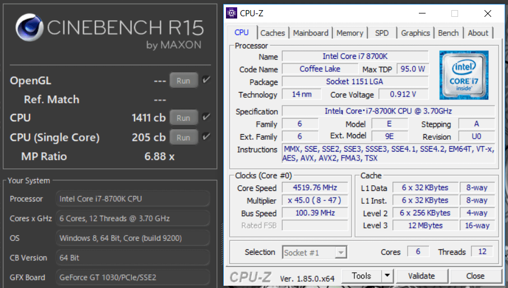
Task: Open the SPD tab
Action: (382, 33)
